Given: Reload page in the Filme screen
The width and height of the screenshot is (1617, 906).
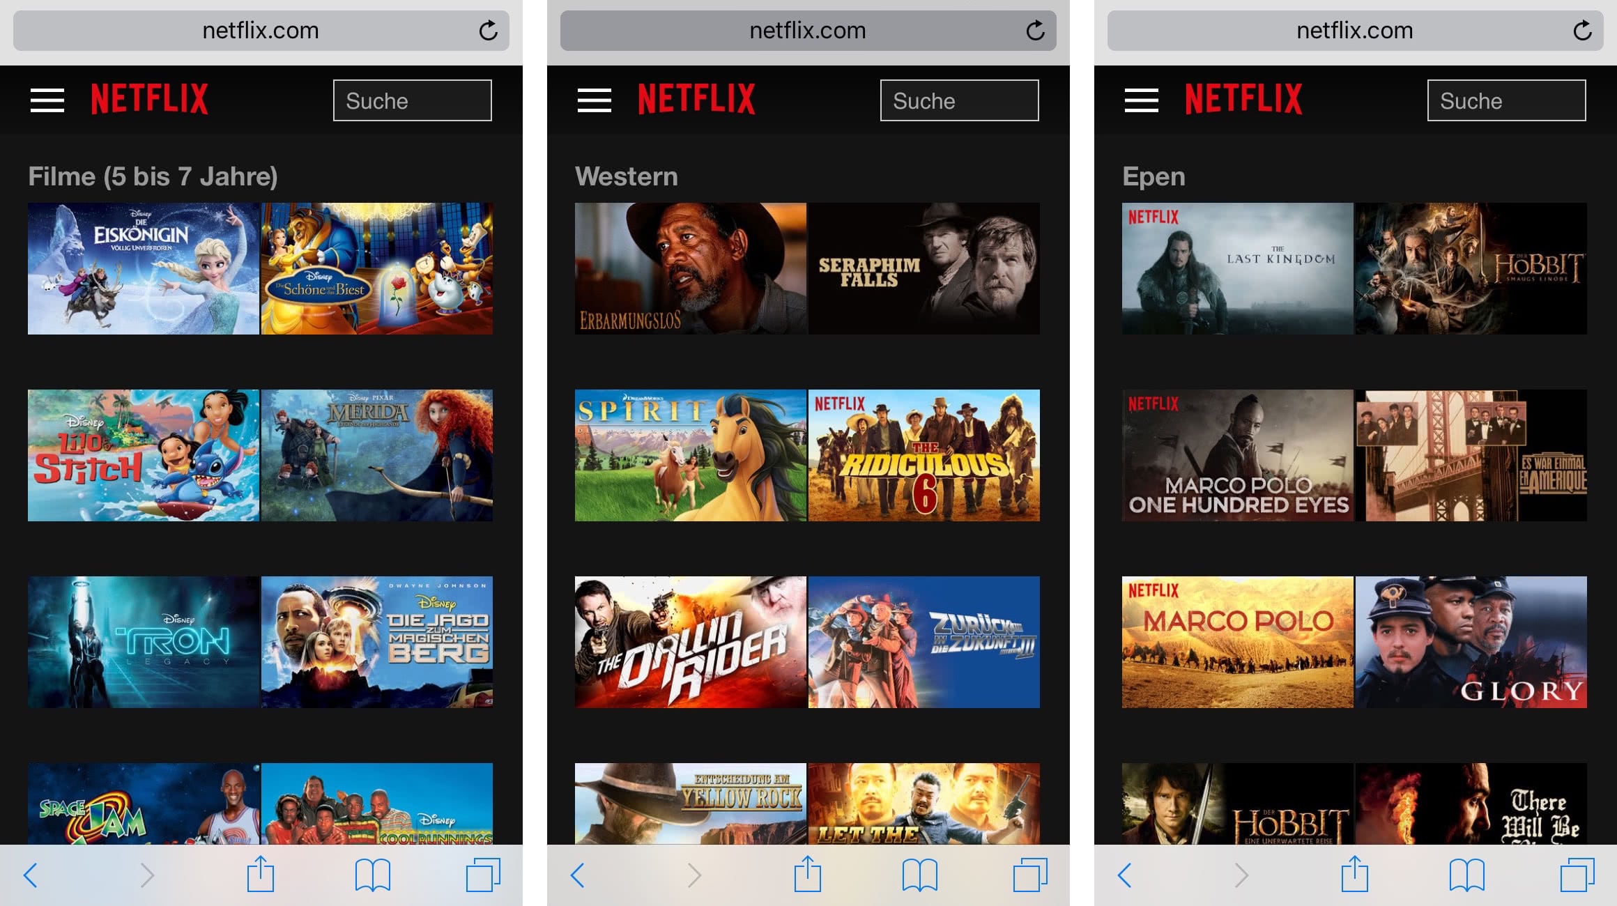Looking at the screenshot, I should click(488, 31).
